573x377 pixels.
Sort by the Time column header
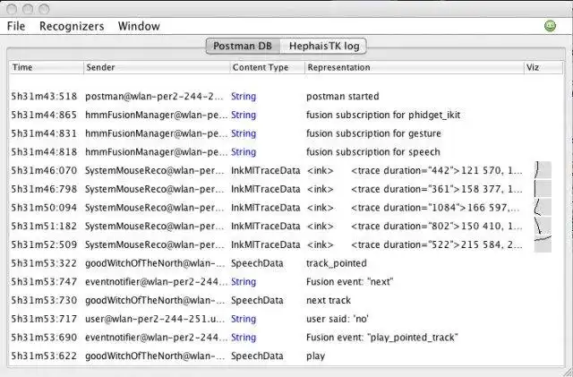pyautogui.click(x=47, y=67)
